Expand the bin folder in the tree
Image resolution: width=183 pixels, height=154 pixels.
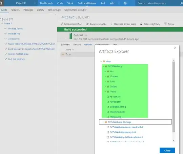[105, 71]
